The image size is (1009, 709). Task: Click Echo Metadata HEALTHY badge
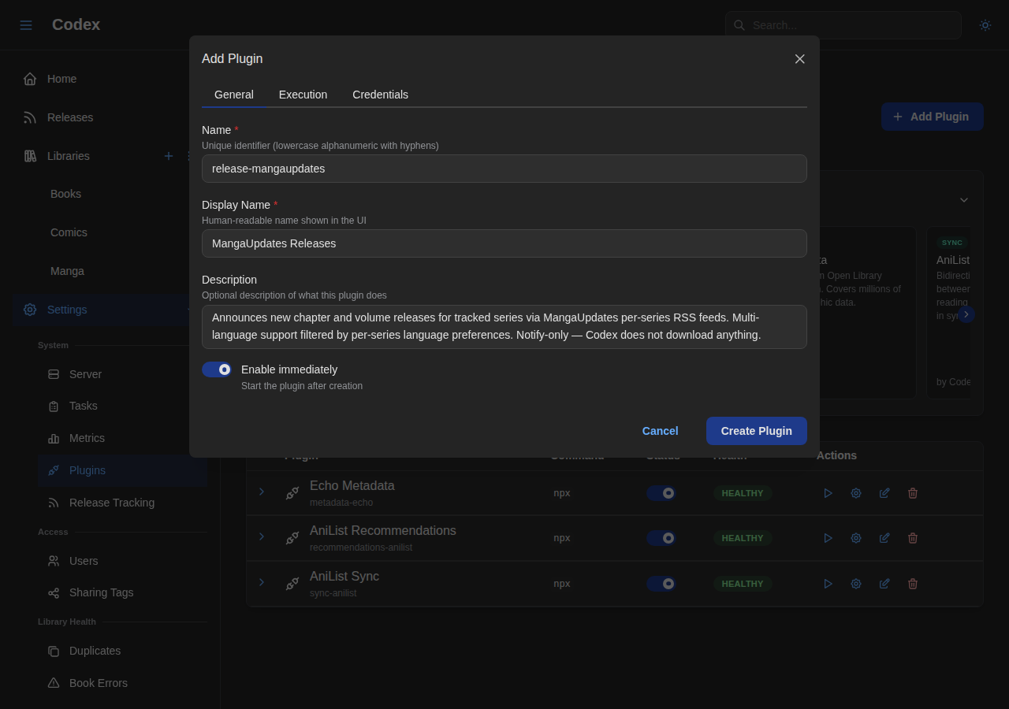743,493
